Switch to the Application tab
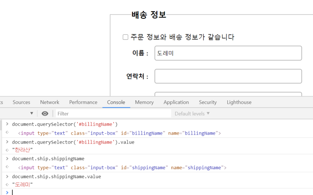This screenshot has height=195, width=313. tap(176, 102)
